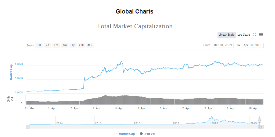The width and height of the screenshot is (275, 137).
Task: Click the navigator right scroll arrow
Action: [262, 127]
